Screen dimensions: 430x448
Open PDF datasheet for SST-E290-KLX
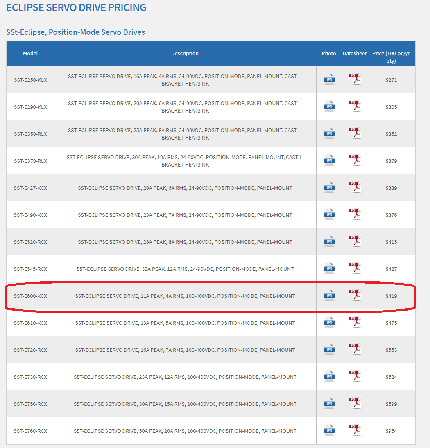coord(355,106)
